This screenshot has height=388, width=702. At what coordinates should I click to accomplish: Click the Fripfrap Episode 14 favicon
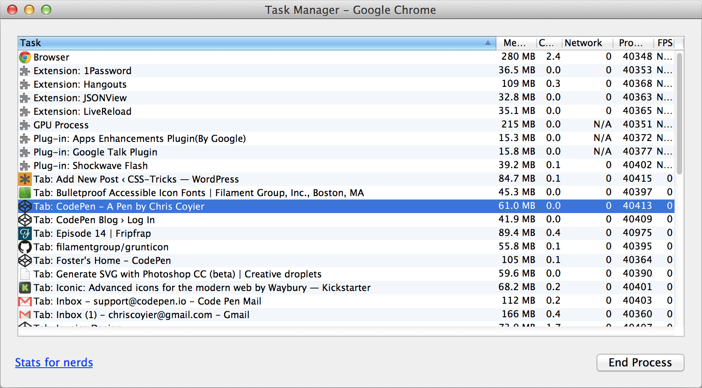(x=25, y=233)
